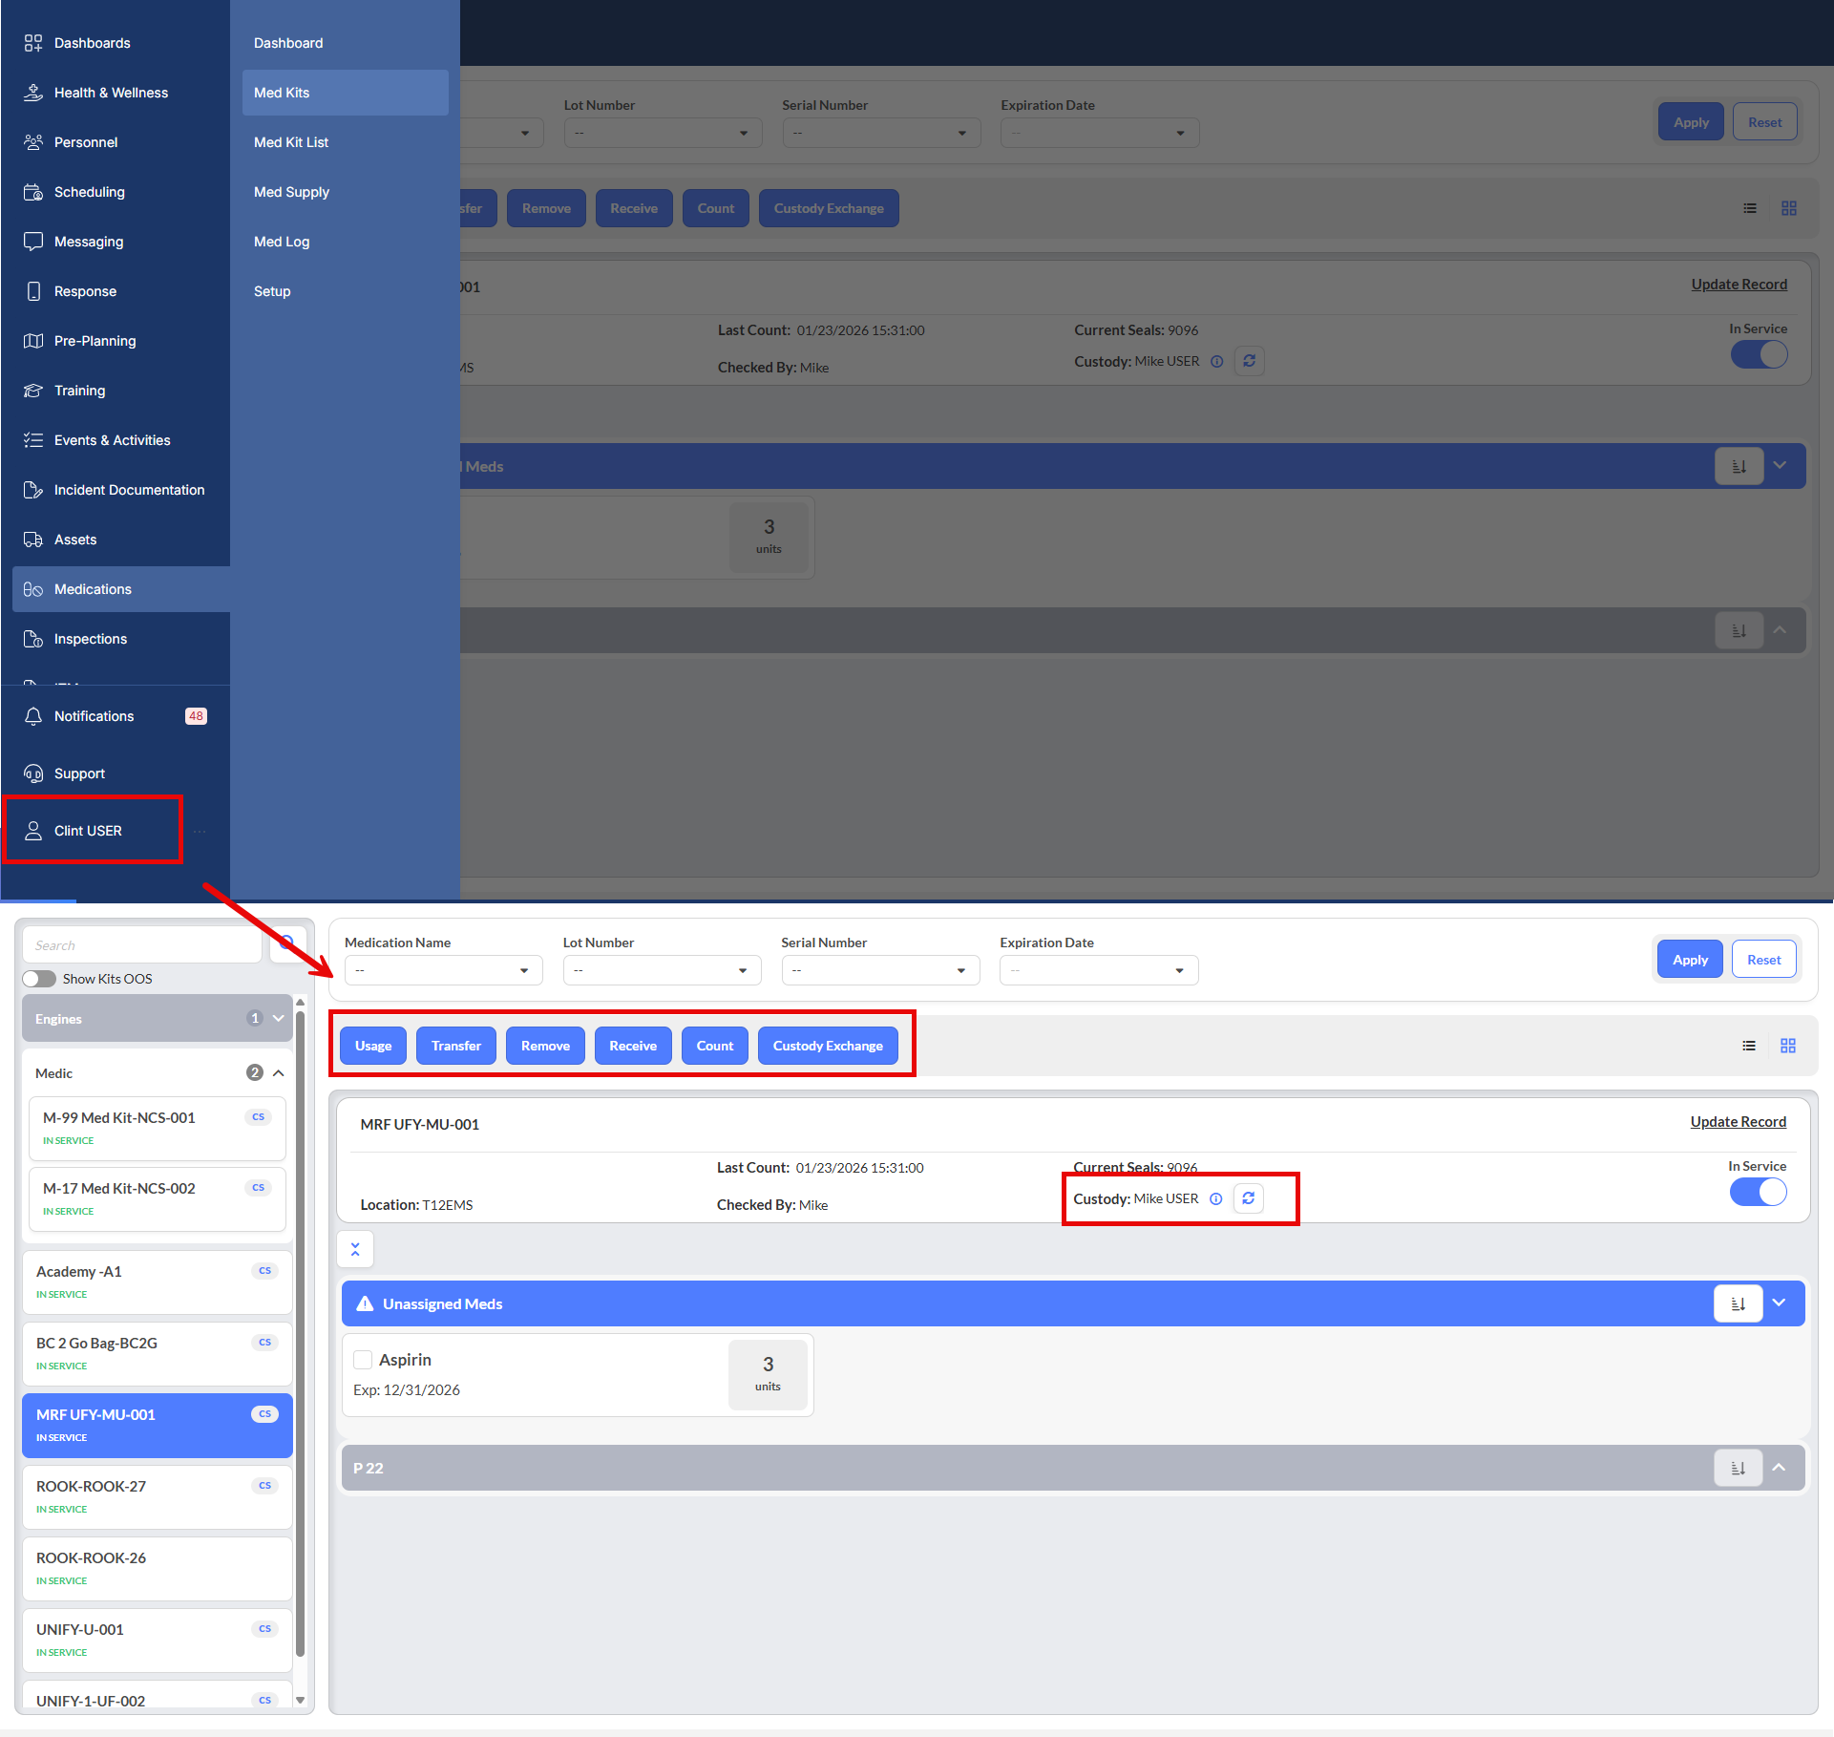Switch to list view icon in lower toolbar

click(1749, 1046)
